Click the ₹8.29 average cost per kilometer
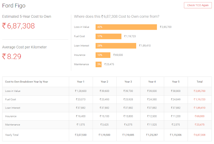 point(12,56)
